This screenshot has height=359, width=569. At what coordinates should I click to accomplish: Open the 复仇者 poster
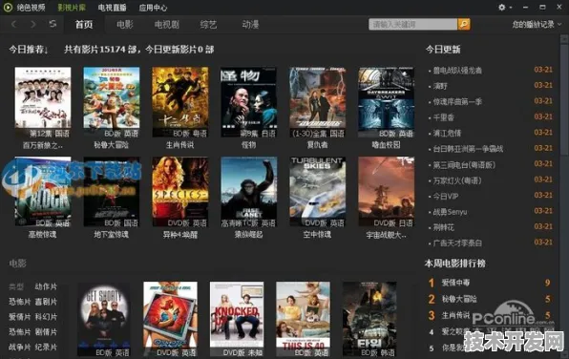tap(317, 102)
